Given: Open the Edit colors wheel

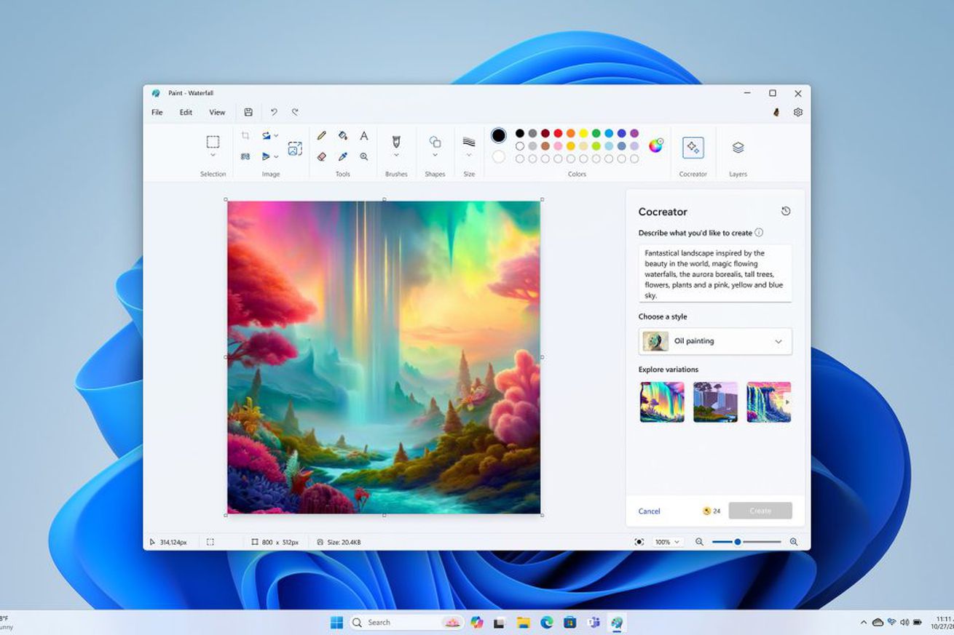Looking at the screenshot, I should [655, 145].
